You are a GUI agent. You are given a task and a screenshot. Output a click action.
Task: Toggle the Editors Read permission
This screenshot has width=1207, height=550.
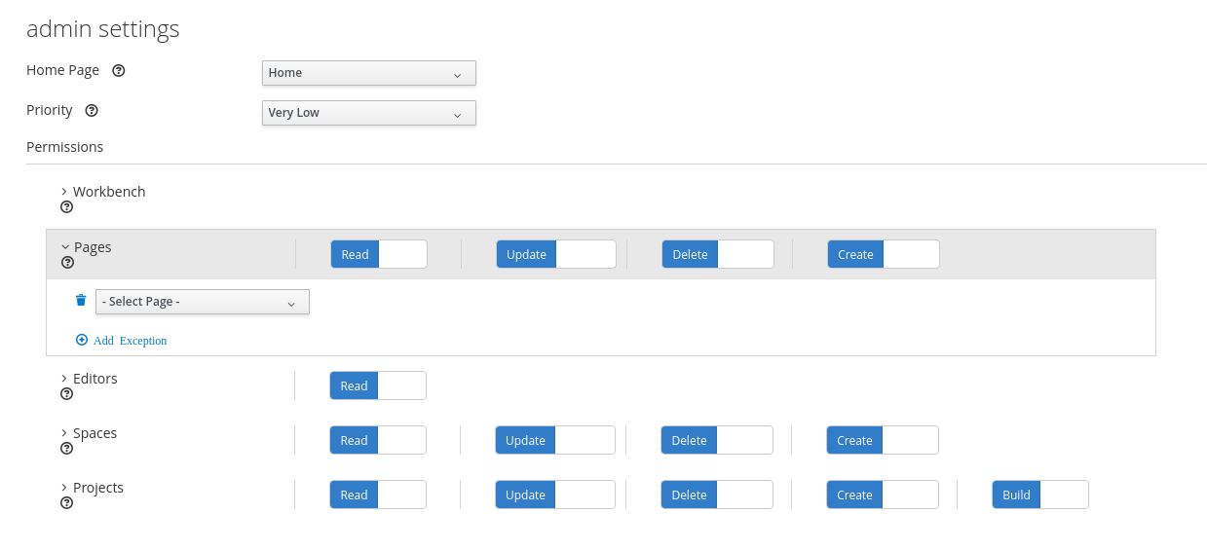pos(378,386)
